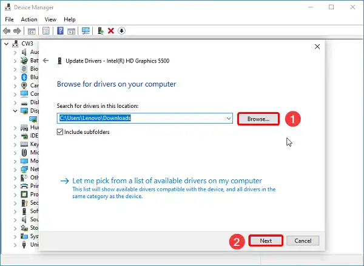
Task: Click the red X Uninstall device icon
Action: point(111,31)
